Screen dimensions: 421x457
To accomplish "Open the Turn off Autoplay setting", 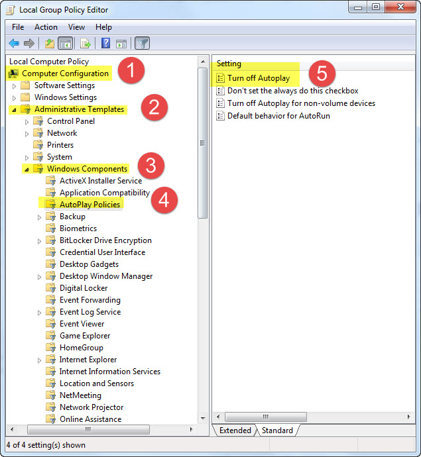I will (x=258, y=79).
